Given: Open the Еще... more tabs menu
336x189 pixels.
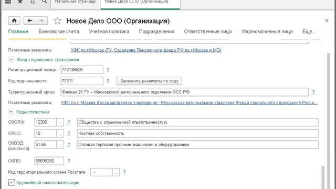Looking at the screenshot, I should [309, 31].
